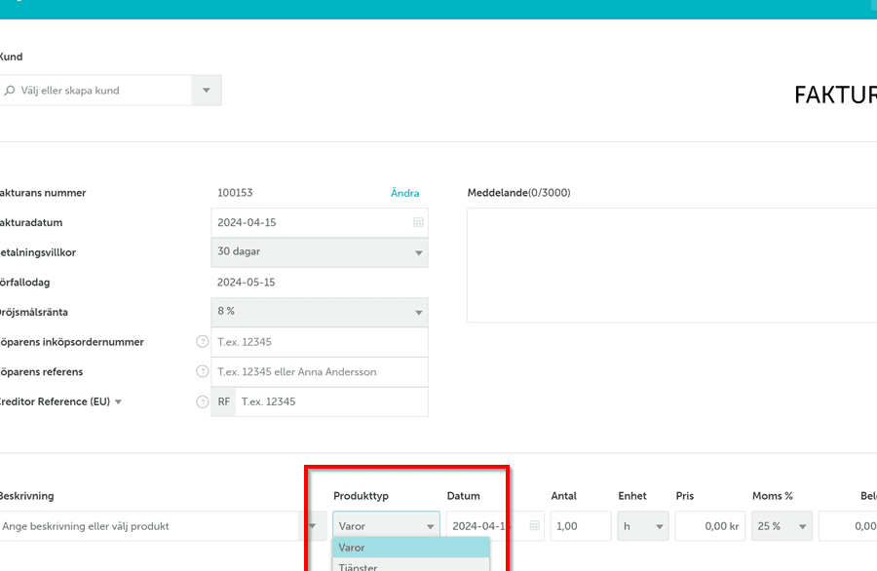The height and width of the screenshot is (571, 877).
Task: Click the help icon for Köparens referens
Action: [x=203, y=371]
